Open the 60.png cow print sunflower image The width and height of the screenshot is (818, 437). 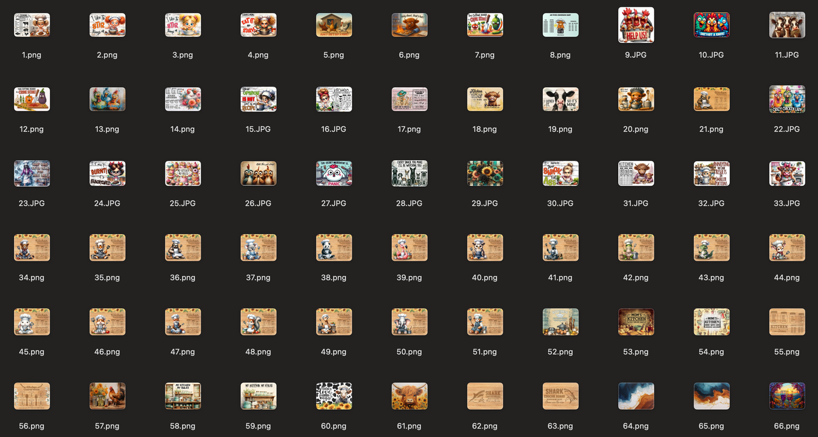tap(333, 396)
